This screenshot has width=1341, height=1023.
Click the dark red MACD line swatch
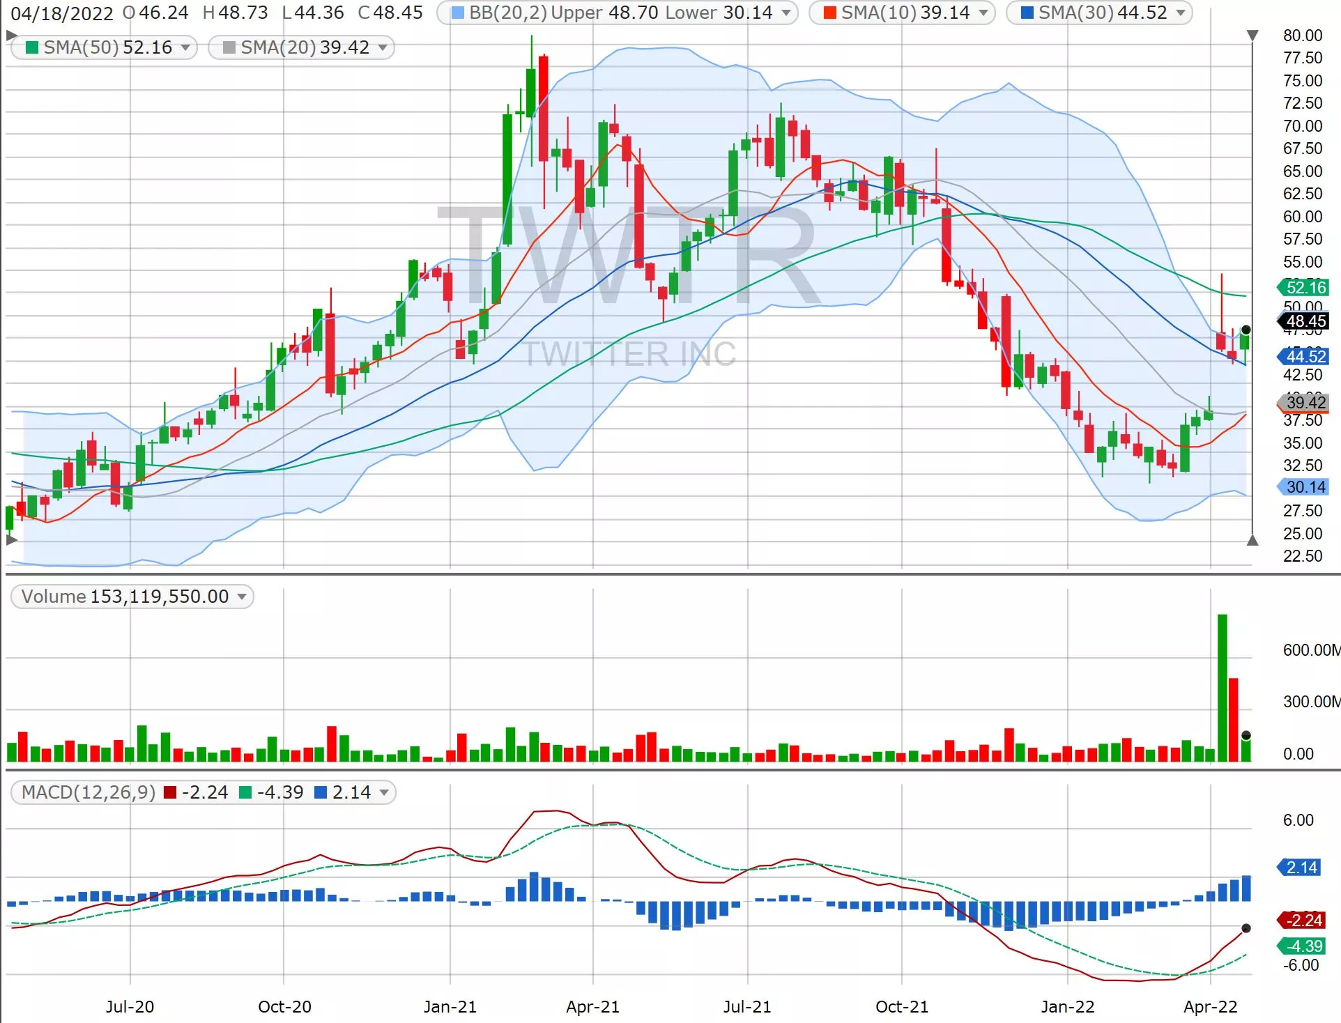point(170,792)
